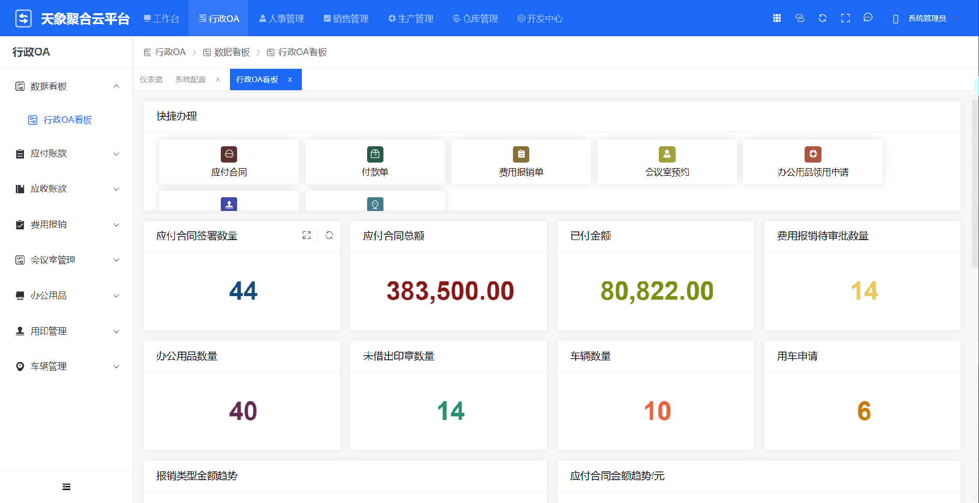Switch to the 仪表盘 tab

151,80
